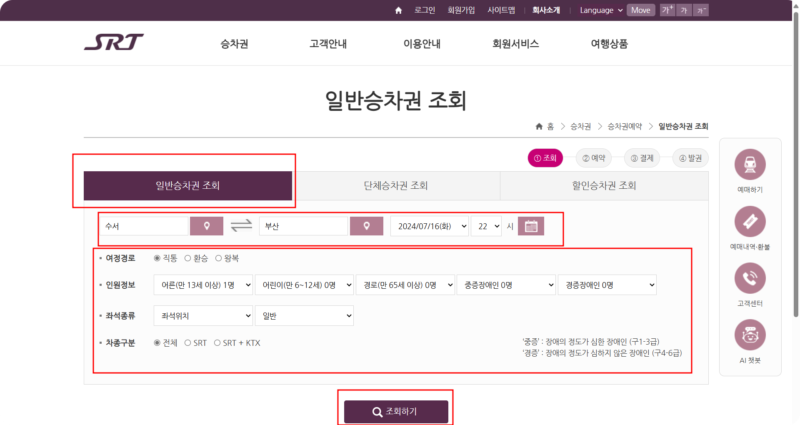Open the home icon in the top bar
800x425 pixels.
[x=398, y=10]
